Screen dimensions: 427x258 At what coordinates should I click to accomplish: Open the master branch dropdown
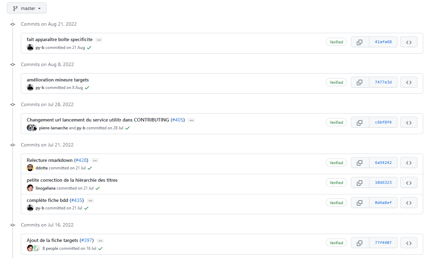tap(27, 8)
